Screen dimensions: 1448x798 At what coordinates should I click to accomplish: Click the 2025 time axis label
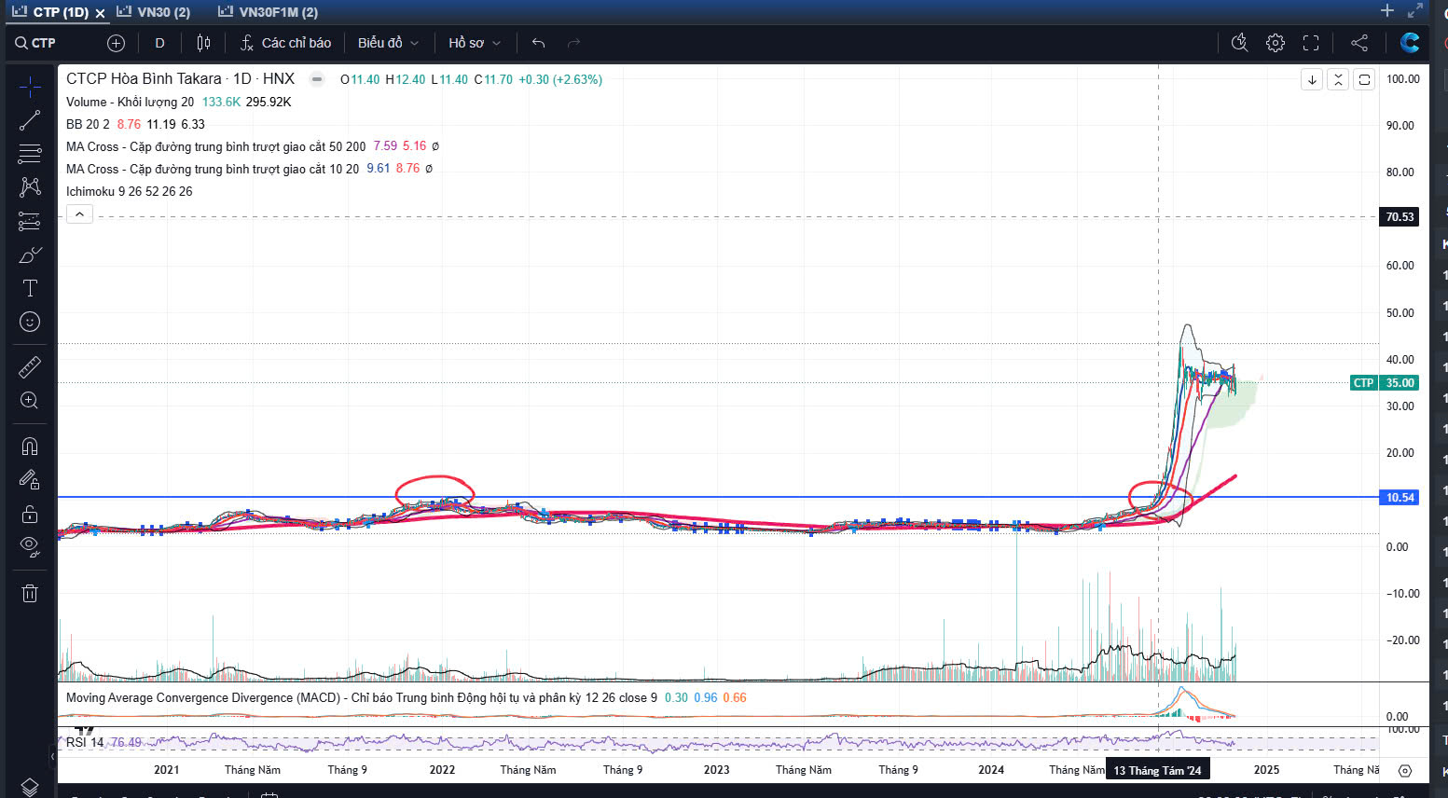1266,770
